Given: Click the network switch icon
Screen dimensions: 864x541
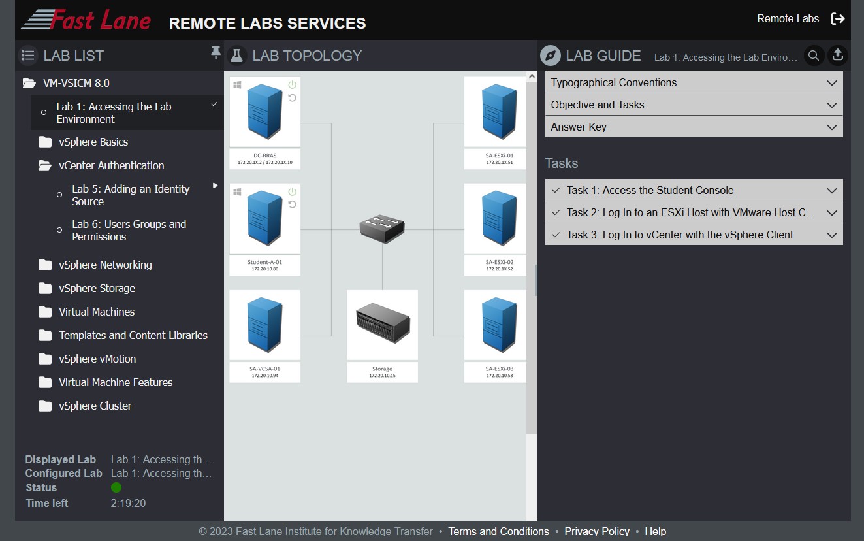Looking at the screenshot, I should tap(382, 229).
